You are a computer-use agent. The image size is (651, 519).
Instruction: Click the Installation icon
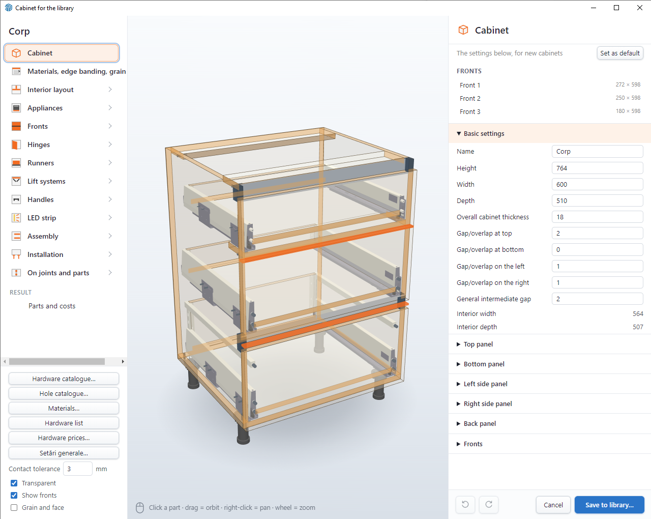tap(16, 254)
